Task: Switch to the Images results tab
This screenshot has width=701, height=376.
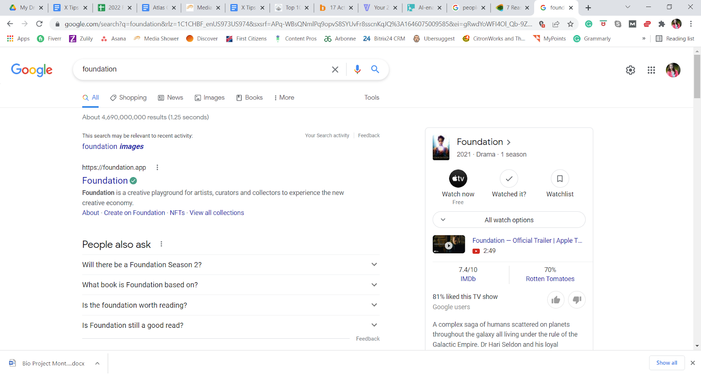Action: [x=209, y=98]
